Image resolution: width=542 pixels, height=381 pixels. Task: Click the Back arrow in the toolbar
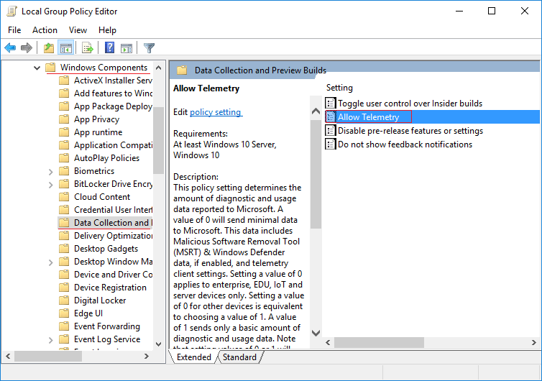(10, 48)
